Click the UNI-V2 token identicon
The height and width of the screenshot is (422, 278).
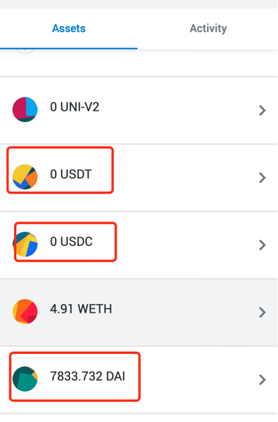coord(25,110)
